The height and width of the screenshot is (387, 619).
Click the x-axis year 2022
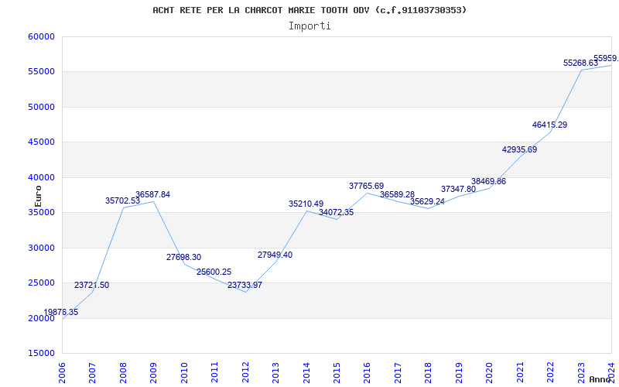pyautogui.click(x=551, y=373)
